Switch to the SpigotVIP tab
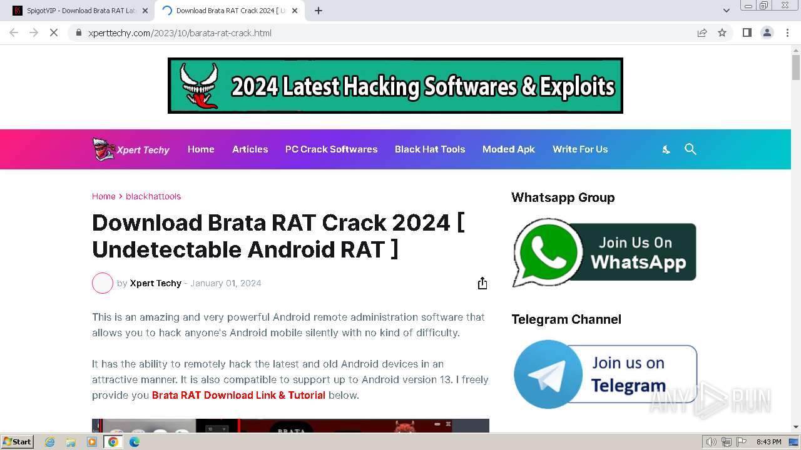801x450 pixels. (x=79, y=11)
